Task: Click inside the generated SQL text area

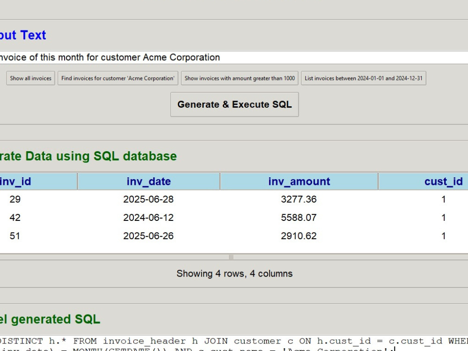Action: pyautogui.click(x=234, y=343)
